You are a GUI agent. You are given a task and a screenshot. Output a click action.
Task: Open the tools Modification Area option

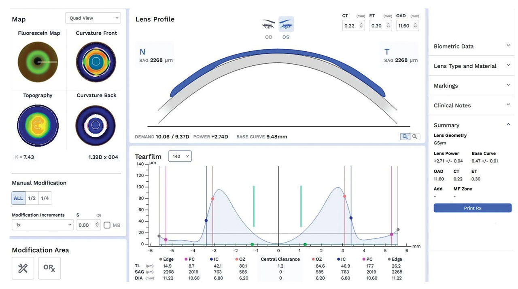pos(23,268)
